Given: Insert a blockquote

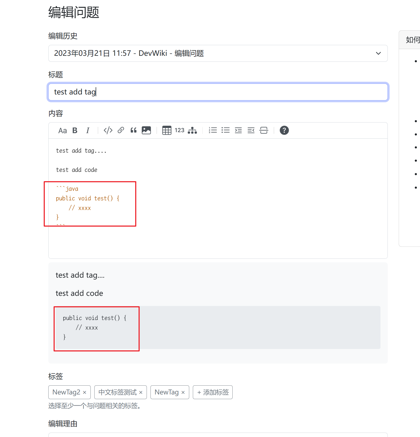Looking at the screenshot, I should pyautogui.click(x=134, y=130).
